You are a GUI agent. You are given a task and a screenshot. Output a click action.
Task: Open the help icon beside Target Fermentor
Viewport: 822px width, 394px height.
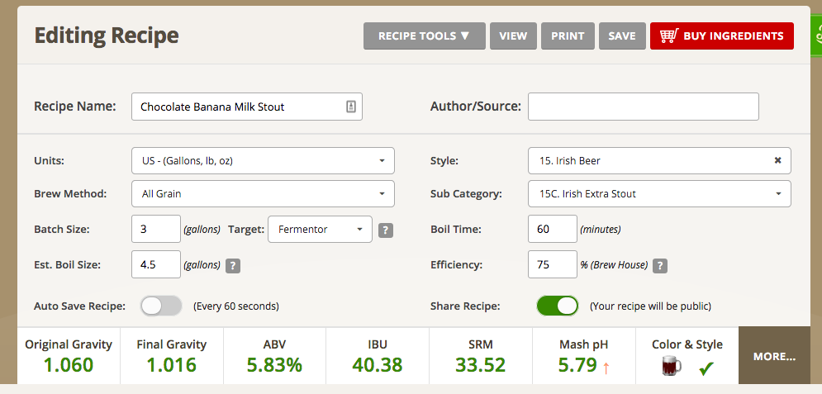tap(386, 230)
